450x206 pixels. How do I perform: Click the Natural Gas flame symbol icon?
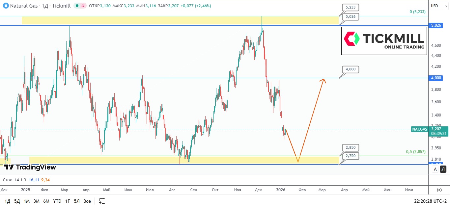[x=5, y=6]
